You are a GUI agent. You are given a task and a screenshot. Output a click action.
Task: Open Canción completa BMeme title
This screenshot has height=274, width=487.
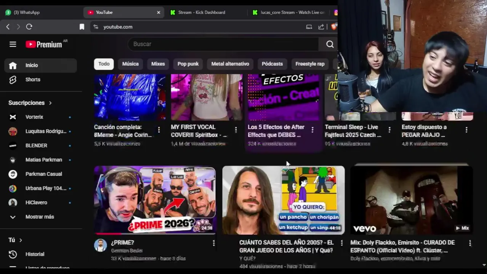tap(123, 131)
